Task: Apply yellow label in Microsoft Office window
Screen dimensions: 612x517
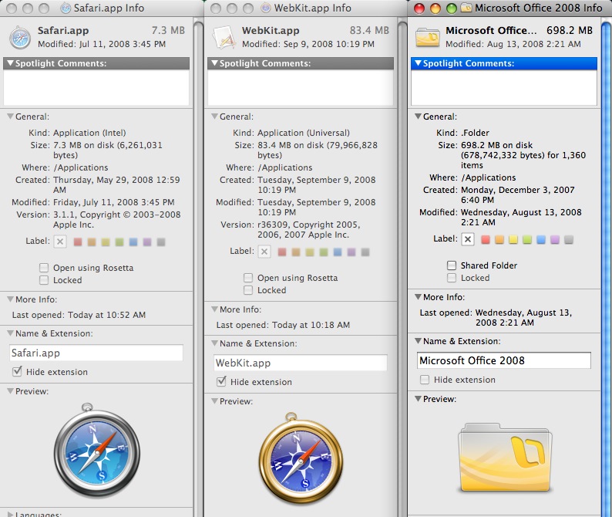Action: click(513, 239)
